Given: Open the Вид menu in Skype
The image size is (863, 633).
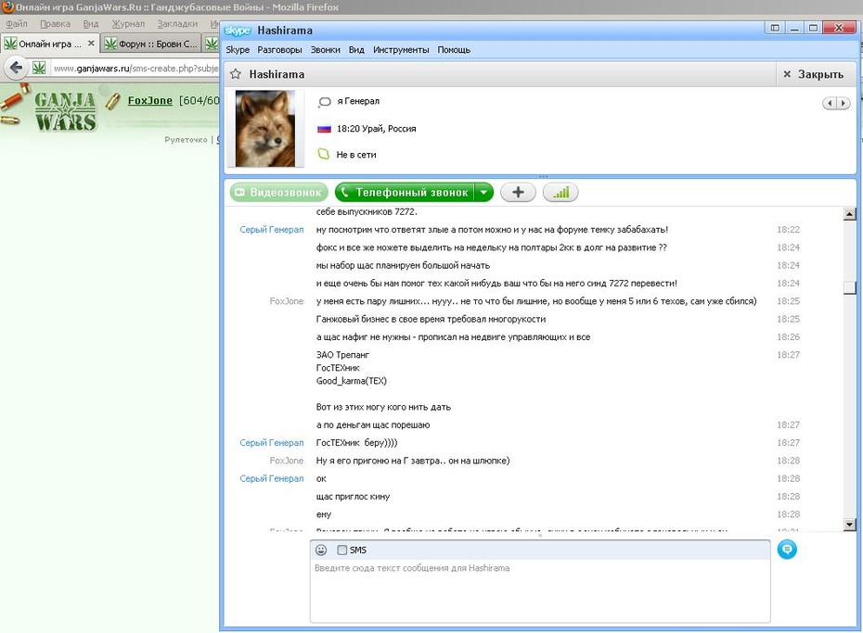Looking at the screenshot, I should click(356, 50).
